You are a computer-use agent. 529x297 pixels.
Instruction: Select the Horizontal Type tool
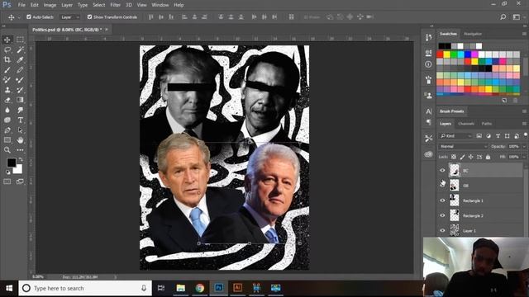[x=20, y=120]
